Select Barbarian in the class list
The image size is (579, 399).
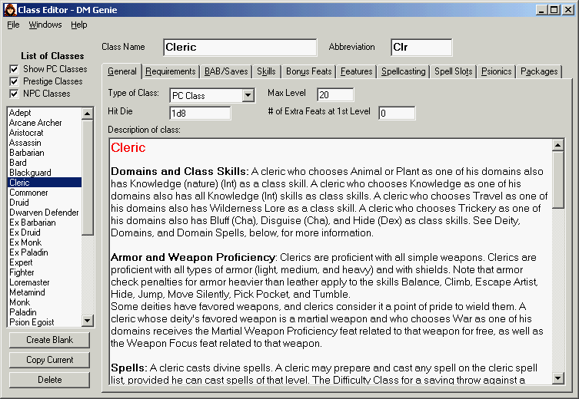45,153
